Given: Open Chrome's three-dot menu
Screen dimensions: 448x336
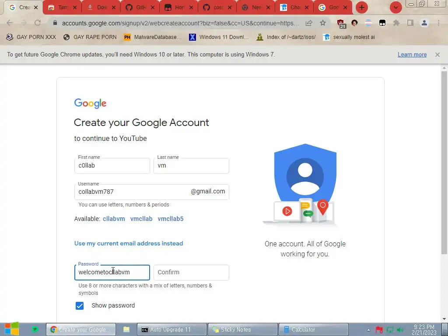Looking at the screenshot, I should pyautogui.click(x=438, y=23).
